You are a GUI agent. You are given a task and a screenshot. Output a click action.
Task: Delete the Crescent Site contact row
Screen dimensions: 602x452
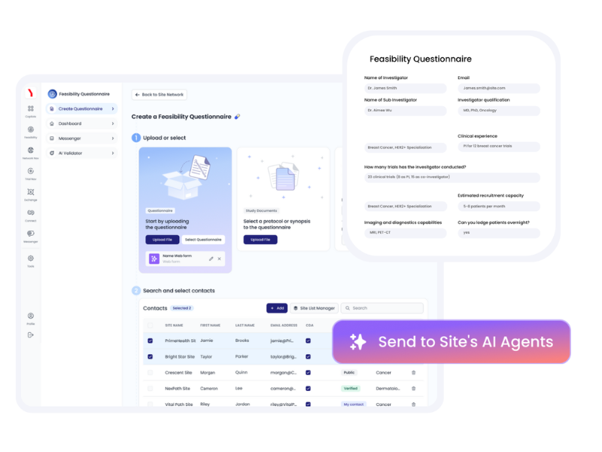pyautogui.click(x=413, y=372)
